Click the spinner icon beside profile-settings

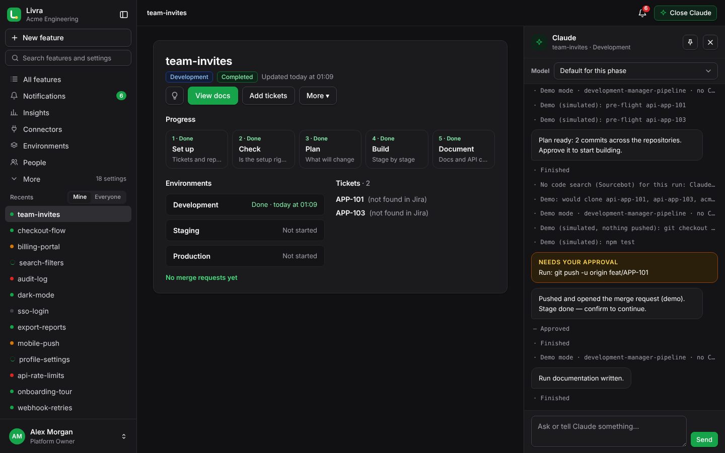pos(13,359)
